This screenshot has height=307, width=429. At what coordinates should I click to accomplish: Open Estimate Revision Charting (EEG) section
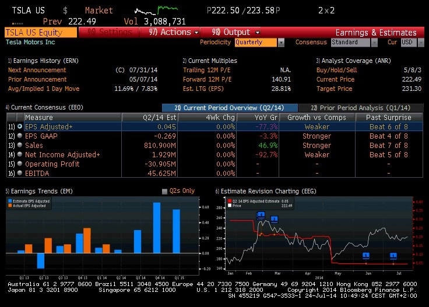(266, 191)
